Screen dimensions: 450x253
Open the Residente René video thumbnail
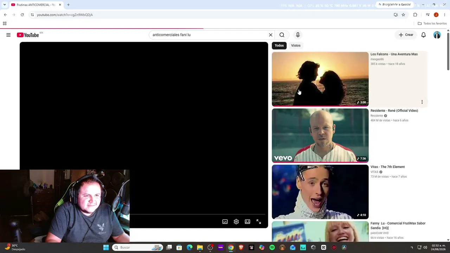point(320,135)
